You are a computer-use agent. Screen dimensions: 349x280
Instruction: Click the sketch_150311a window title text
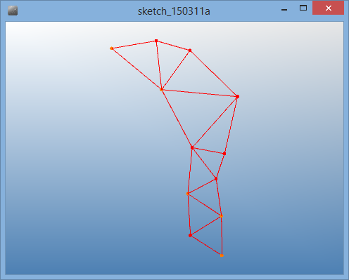pos(174,11)
